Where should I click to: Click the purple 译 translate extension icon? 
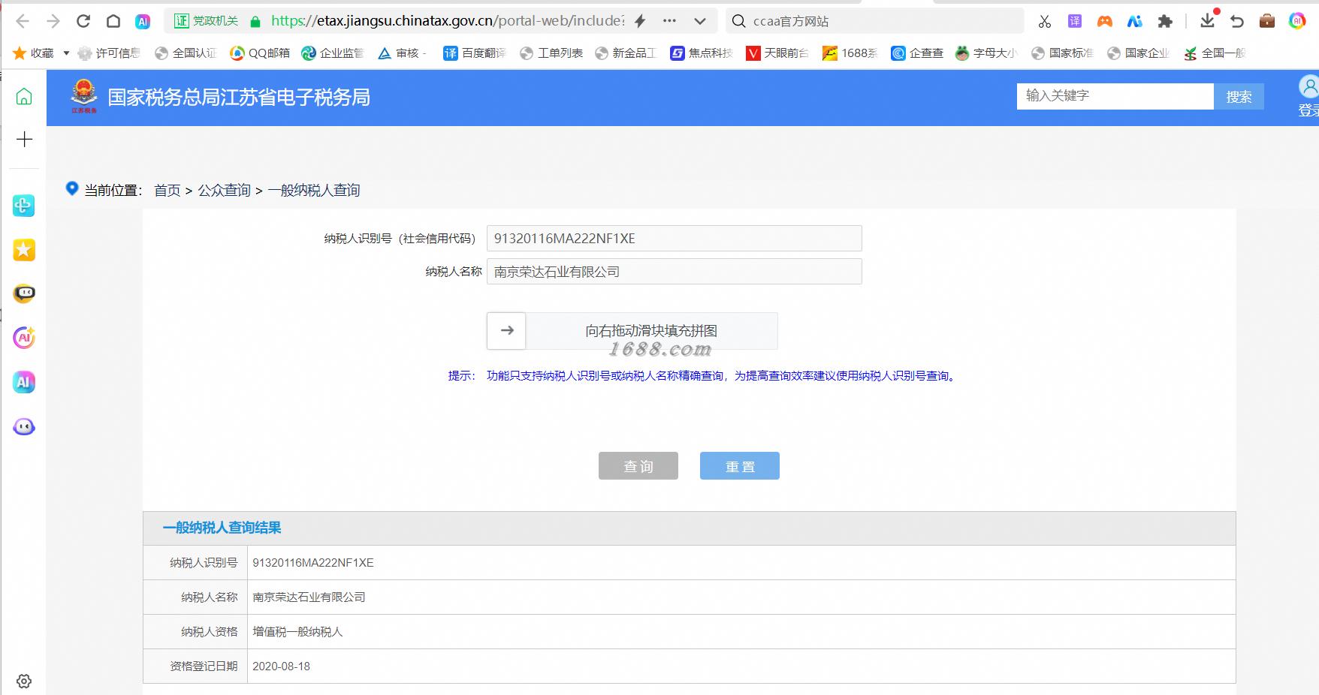(1075, 21)
